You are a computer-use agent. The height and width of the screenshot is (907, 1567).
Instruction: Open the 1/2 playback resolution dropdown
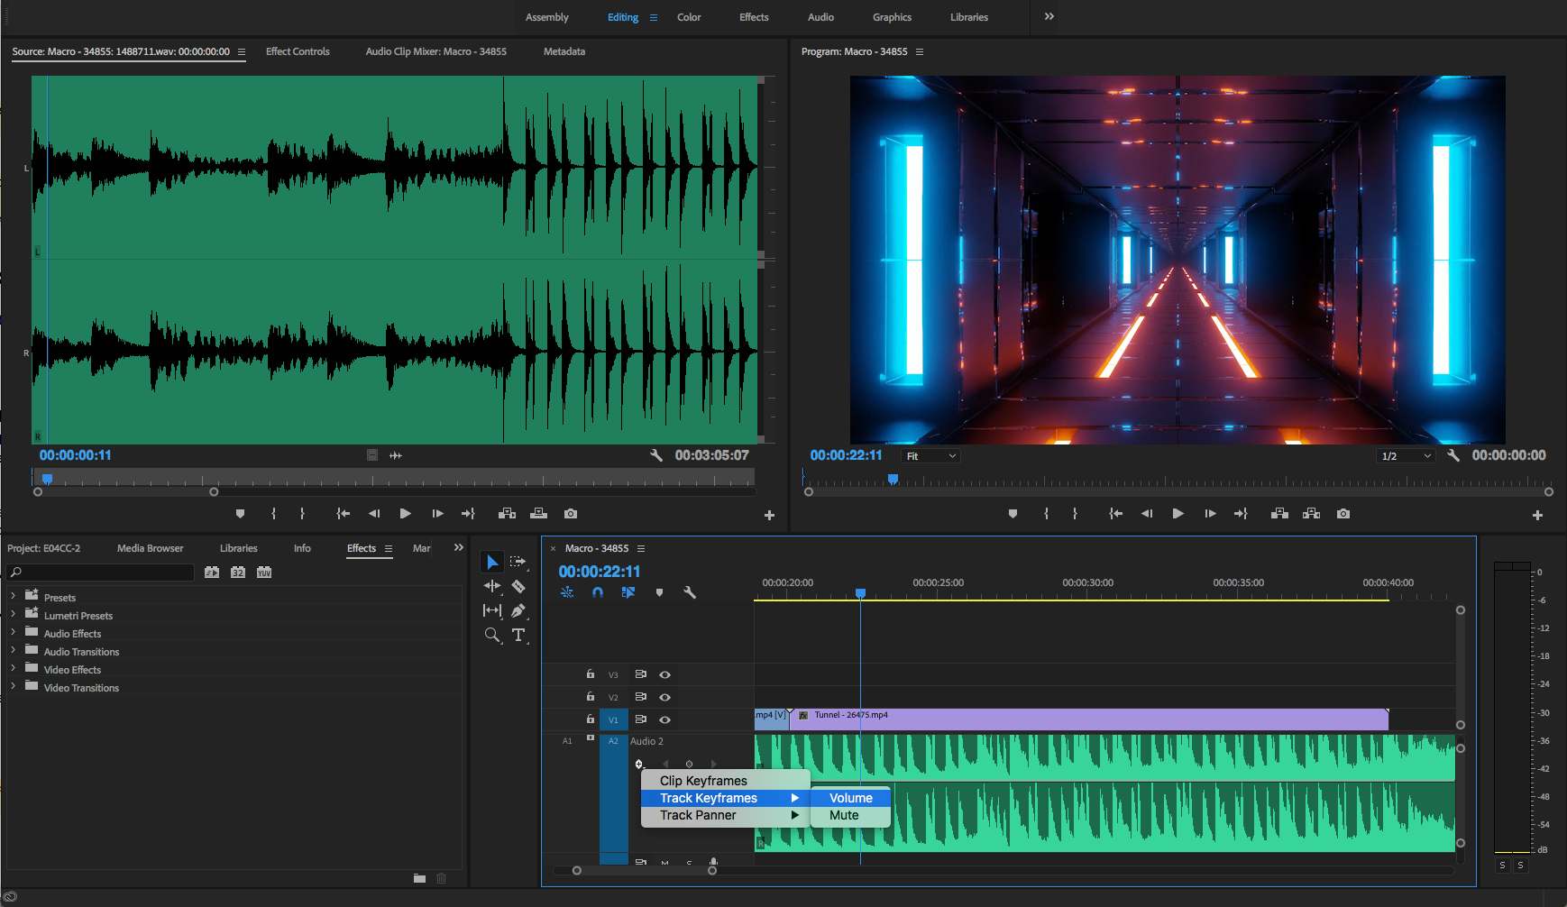(1407, 456)
